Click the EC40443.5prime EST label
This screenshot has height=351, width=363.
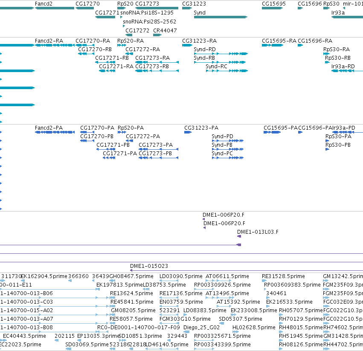coord(25,336)
